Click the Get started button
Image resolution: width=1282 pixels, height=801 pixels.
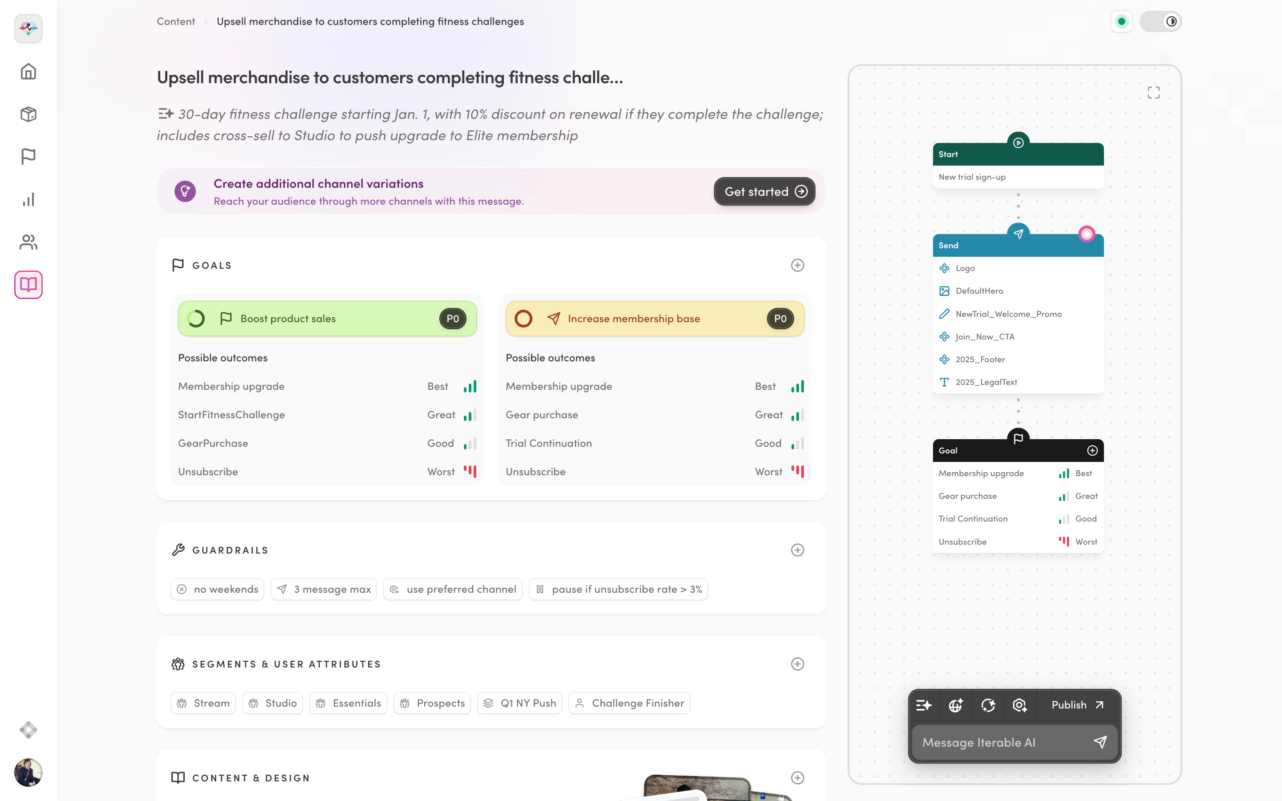(764, 191)
